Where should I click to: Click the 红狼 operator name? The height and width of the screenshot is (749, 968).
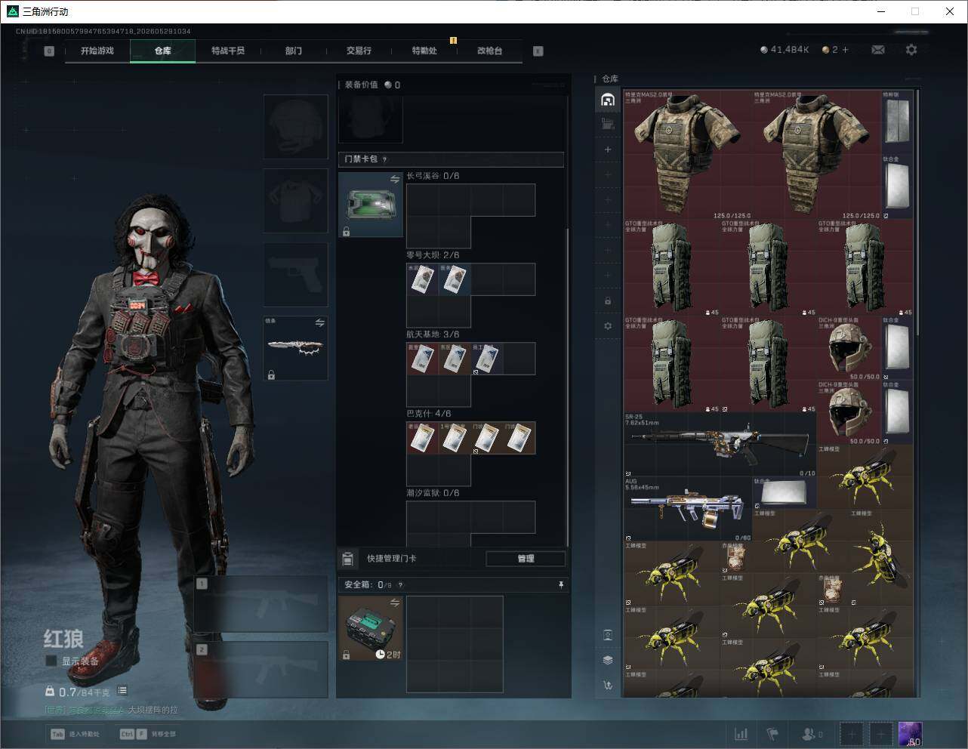[x=63, y=639]
